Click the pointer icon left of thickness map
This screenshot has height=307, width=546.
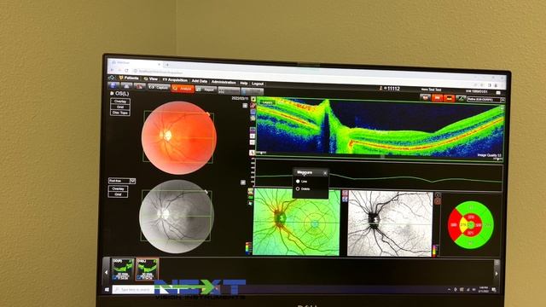[x=250, y=203]
